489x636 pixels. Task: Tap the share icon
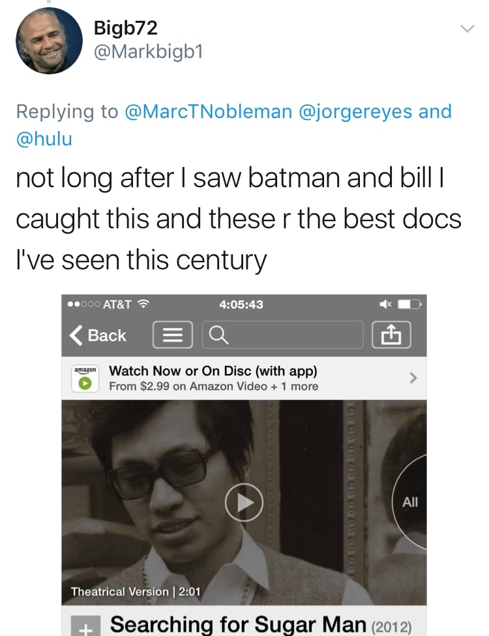(391, 335)
